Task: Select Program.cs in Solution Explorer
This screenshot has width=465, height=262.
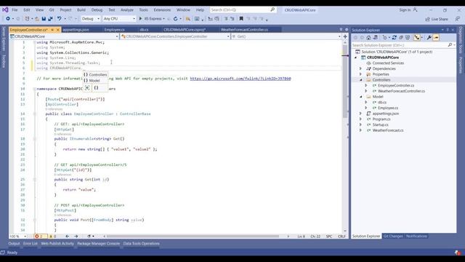Action: (x=381, y=119)
